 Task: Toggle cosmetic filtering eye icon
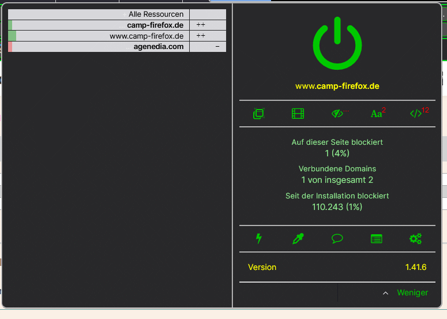click(337, 114)
